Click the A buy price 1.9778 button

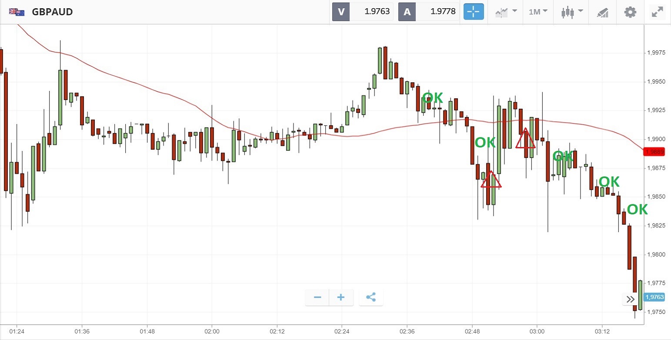pyautogui.click(x=429, y=12)
